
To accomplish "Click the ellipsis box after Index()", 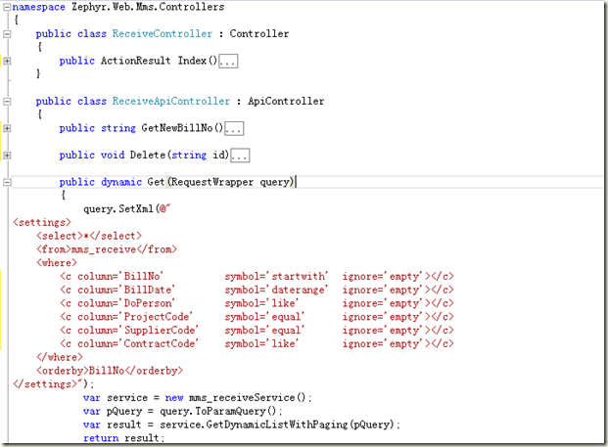I will point(228,61).
